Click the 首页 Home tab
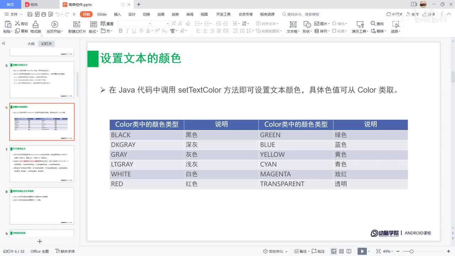The height and width of the screenshot is (256, 455). 10,4
